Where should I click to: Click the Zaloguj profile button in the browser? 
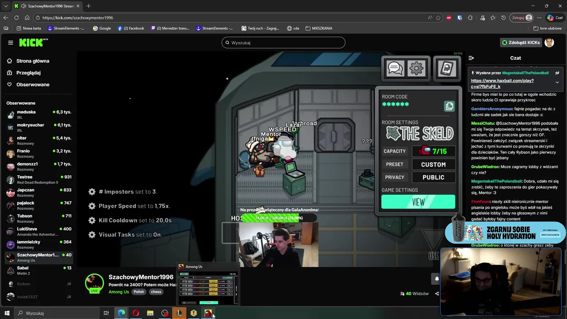(x=521, y=18)
